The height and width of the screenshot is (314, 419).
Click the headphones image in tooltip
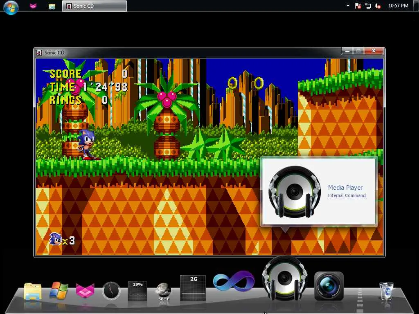click(295, 191)
